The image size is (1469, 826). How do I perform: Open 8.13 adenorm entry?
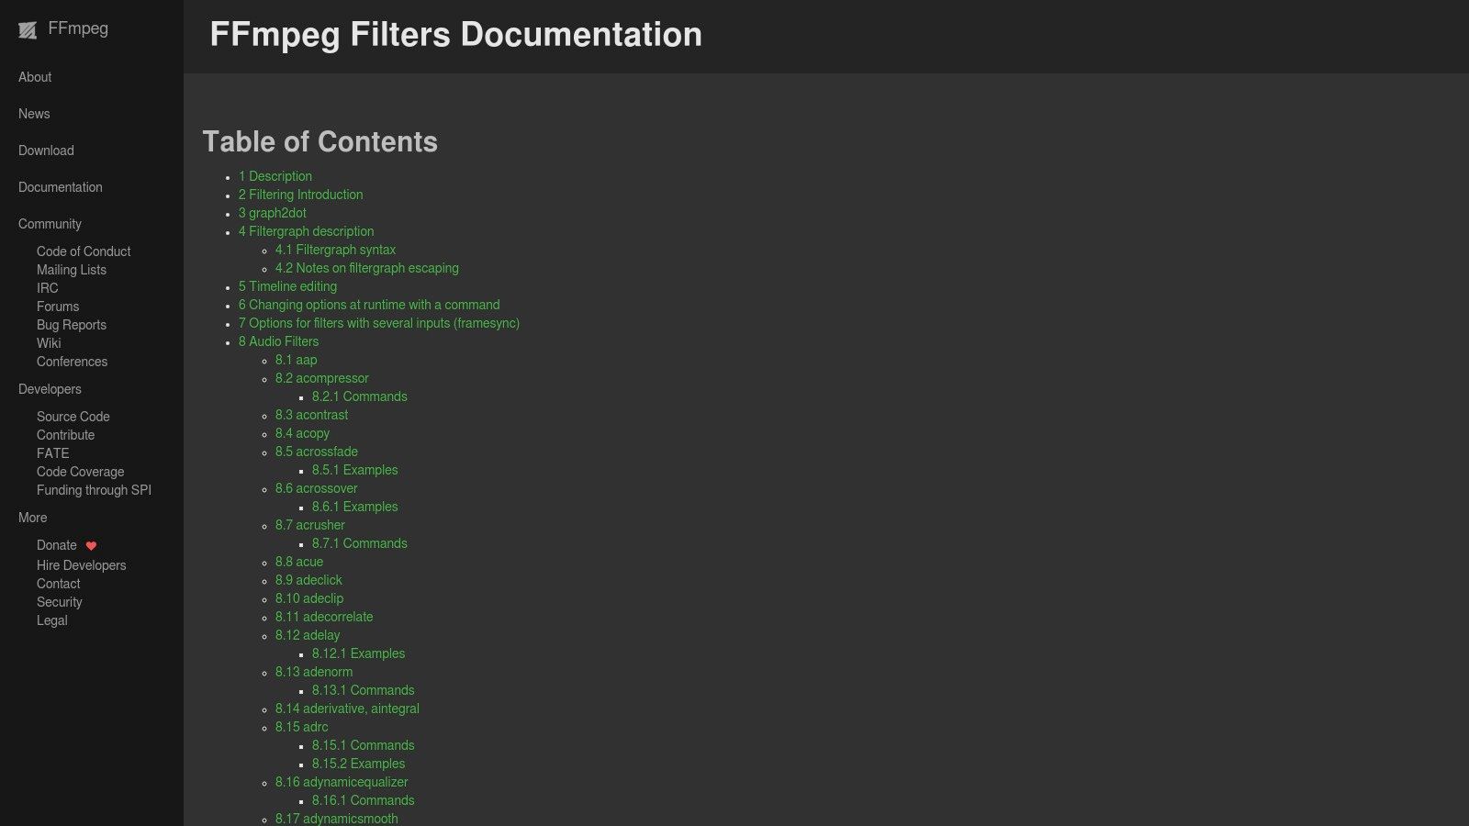pyautogui.click(x=314, y=672)
